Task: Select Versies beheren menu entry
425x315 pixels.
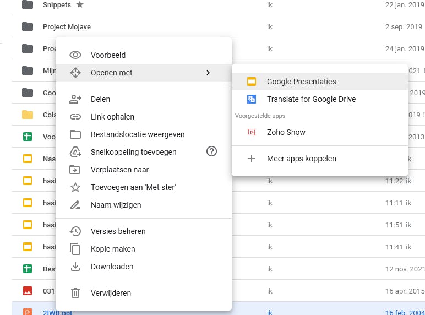Action: click(118, 231)
